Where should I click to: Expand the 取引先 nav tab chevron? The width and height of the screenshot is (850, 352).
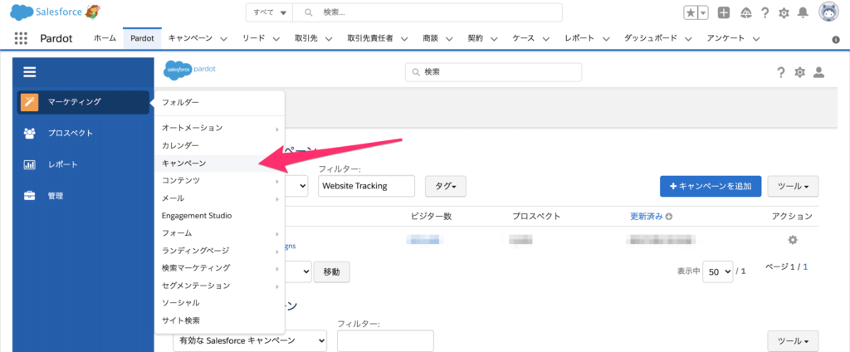(329, 38)
